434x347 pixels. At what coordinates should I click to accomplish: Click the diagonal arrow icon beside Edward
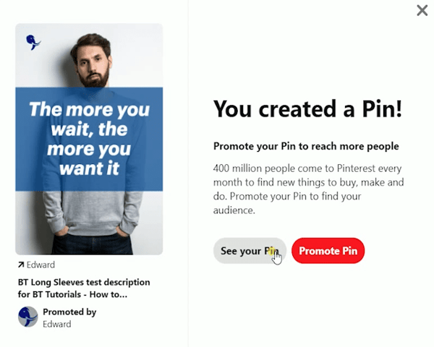coord(21,265)
